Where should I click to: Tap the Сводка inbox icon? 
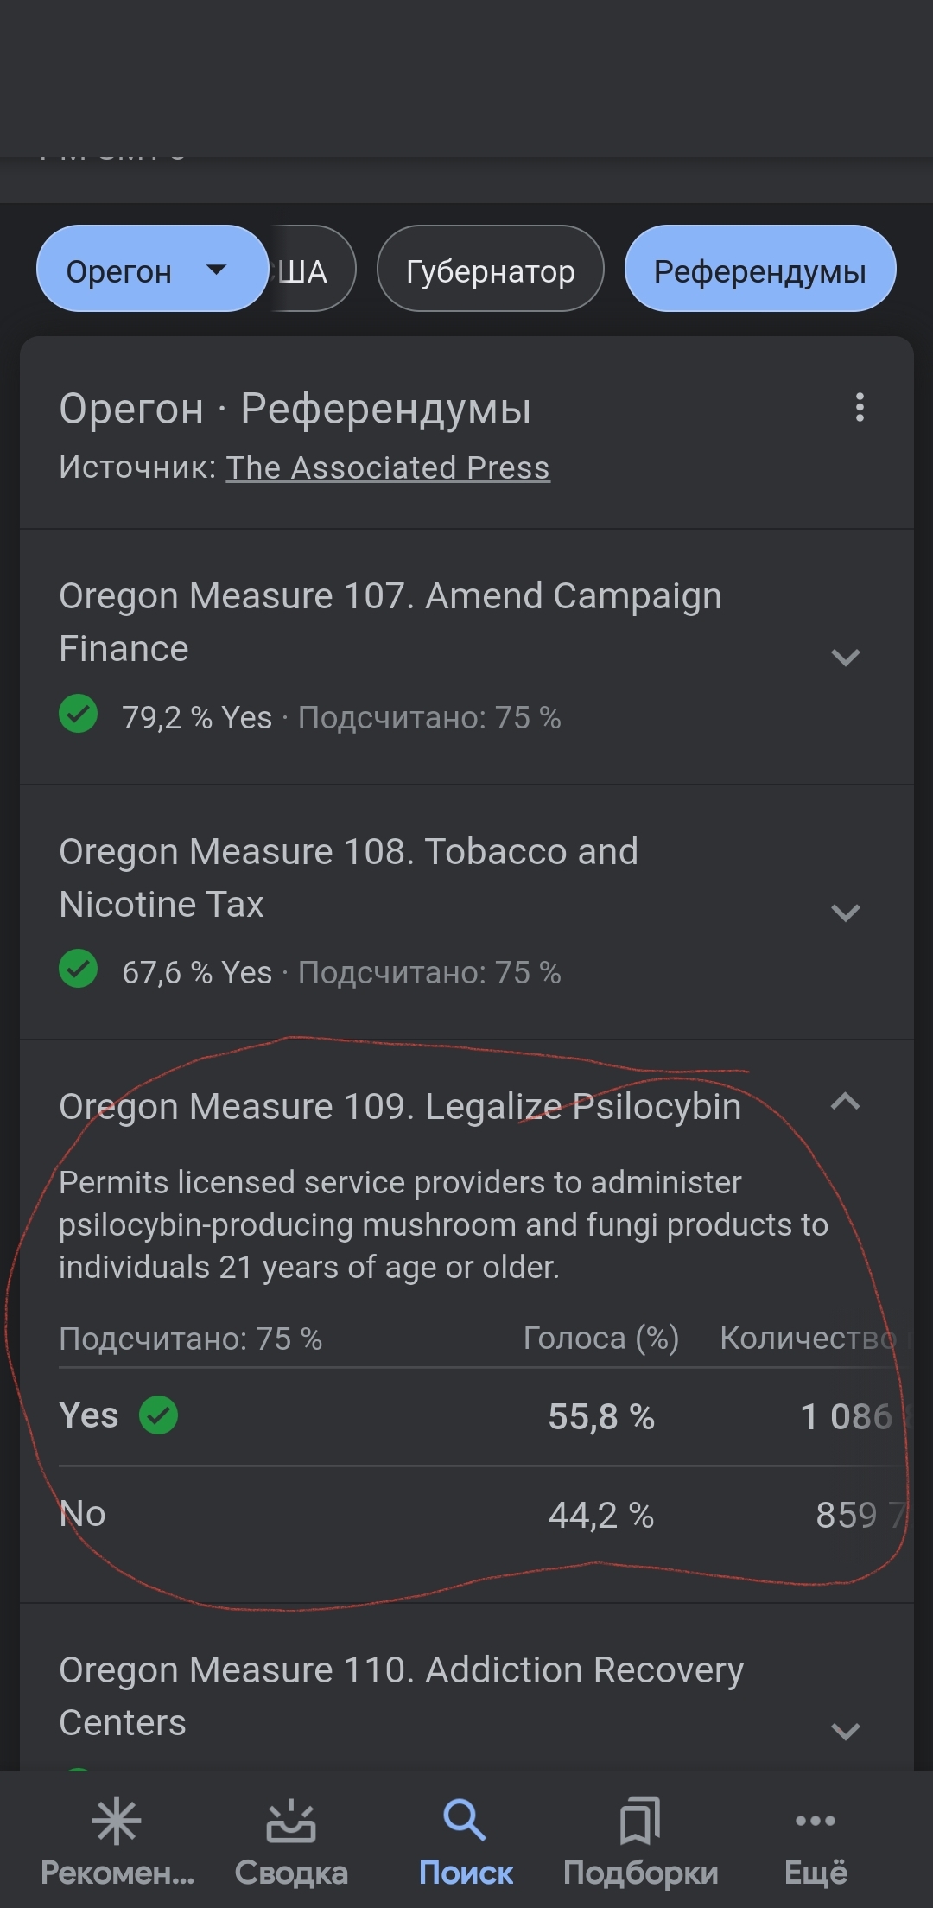tap(291, 1822)
